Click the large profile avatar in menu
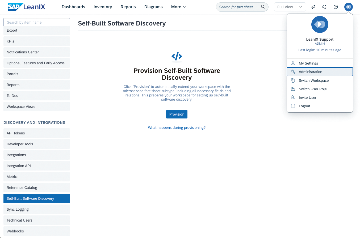360x238 pixels. click(x=320, y=24)
